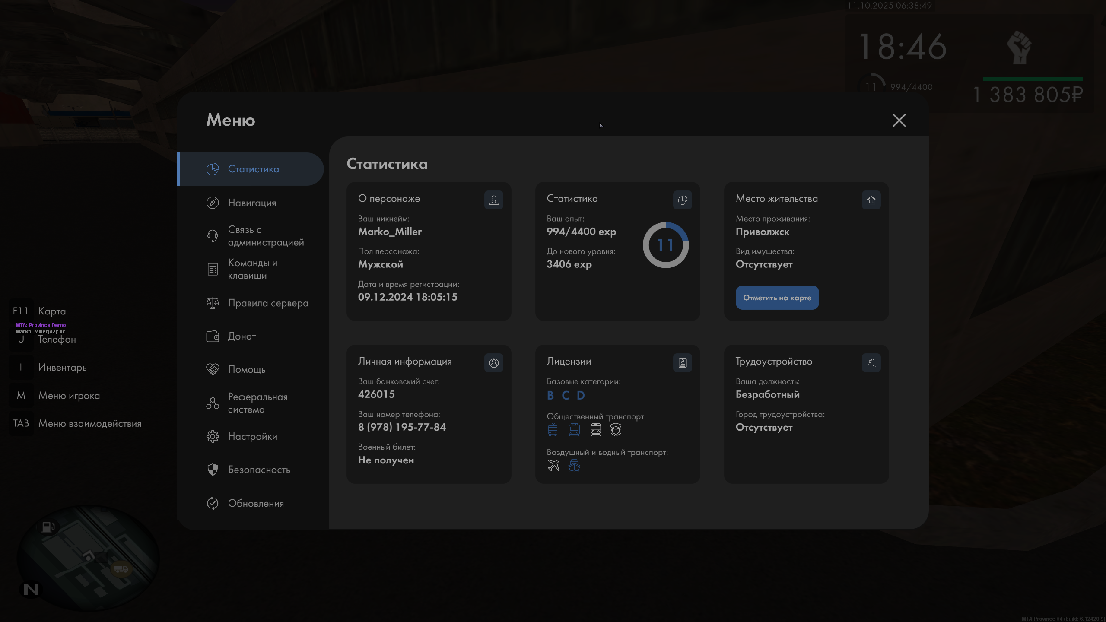The width and height of the screenshot is (1106, 622).
Task: Click the level 11 circular progress indicator
Action: coord(665,245)
